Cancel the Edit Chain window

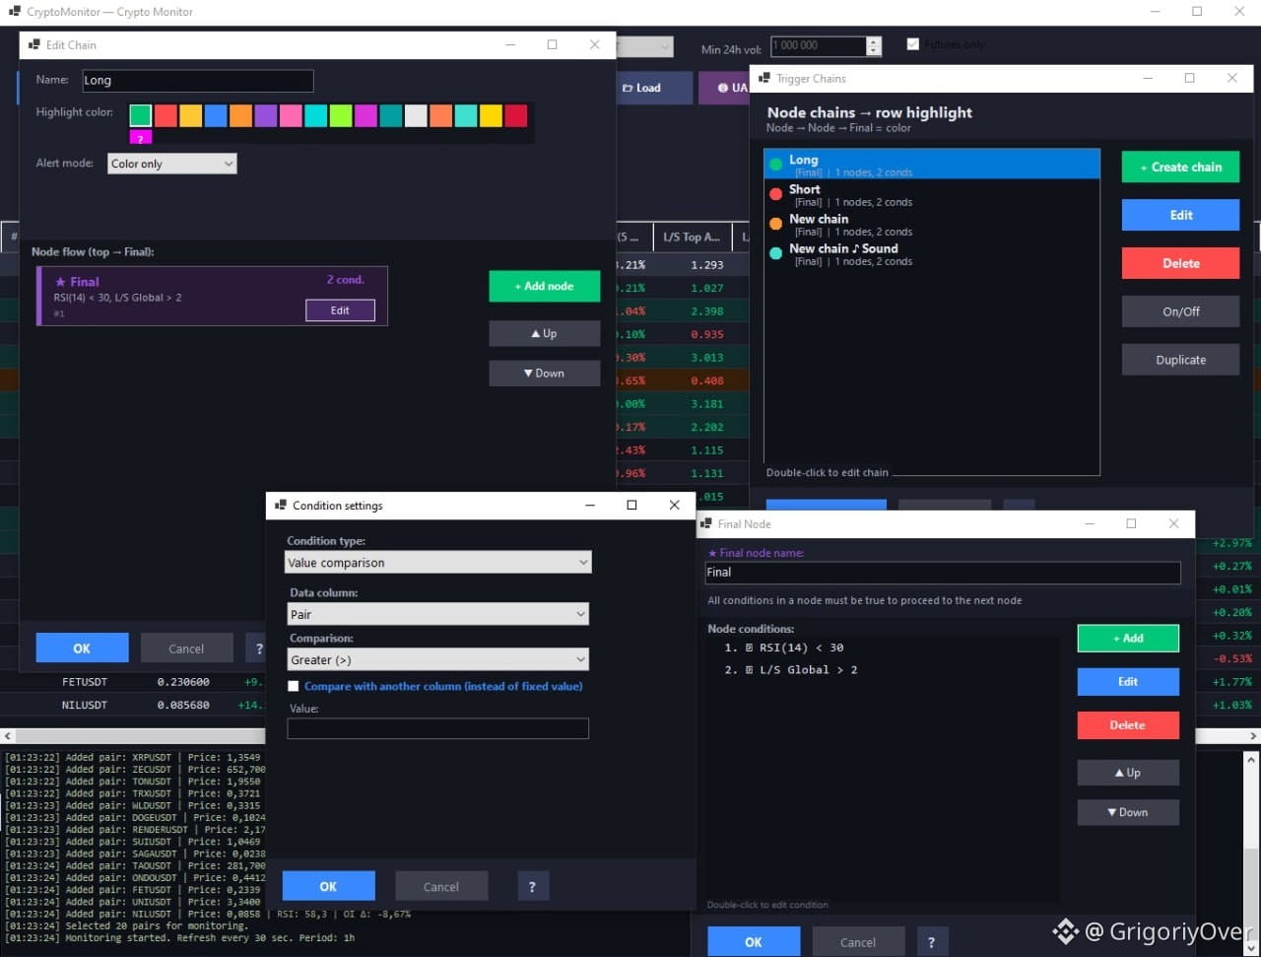(x=186, y=648)
